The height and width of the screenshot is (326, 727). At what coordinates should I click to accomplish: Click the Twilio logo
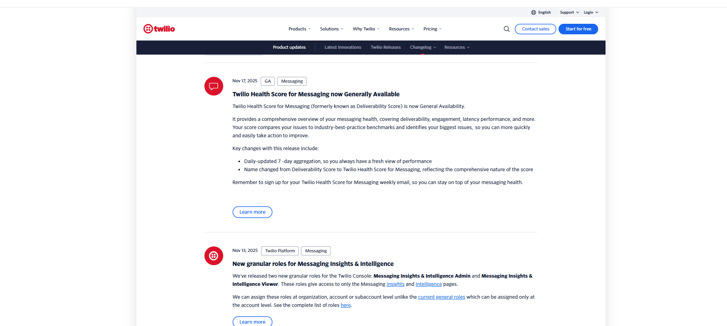tap(159, 29)
